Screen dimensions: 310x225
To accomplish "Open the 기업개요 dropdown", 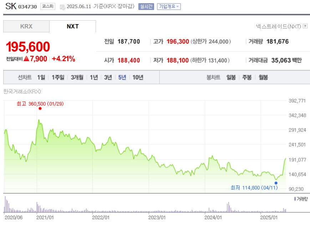I will (168, 7).
